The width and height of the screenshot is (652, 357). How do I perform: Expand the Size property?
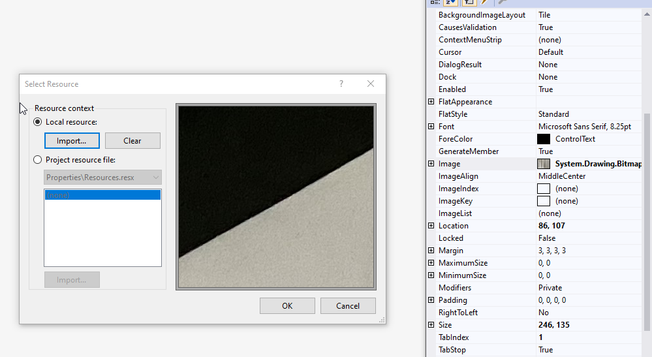[431, 325]
